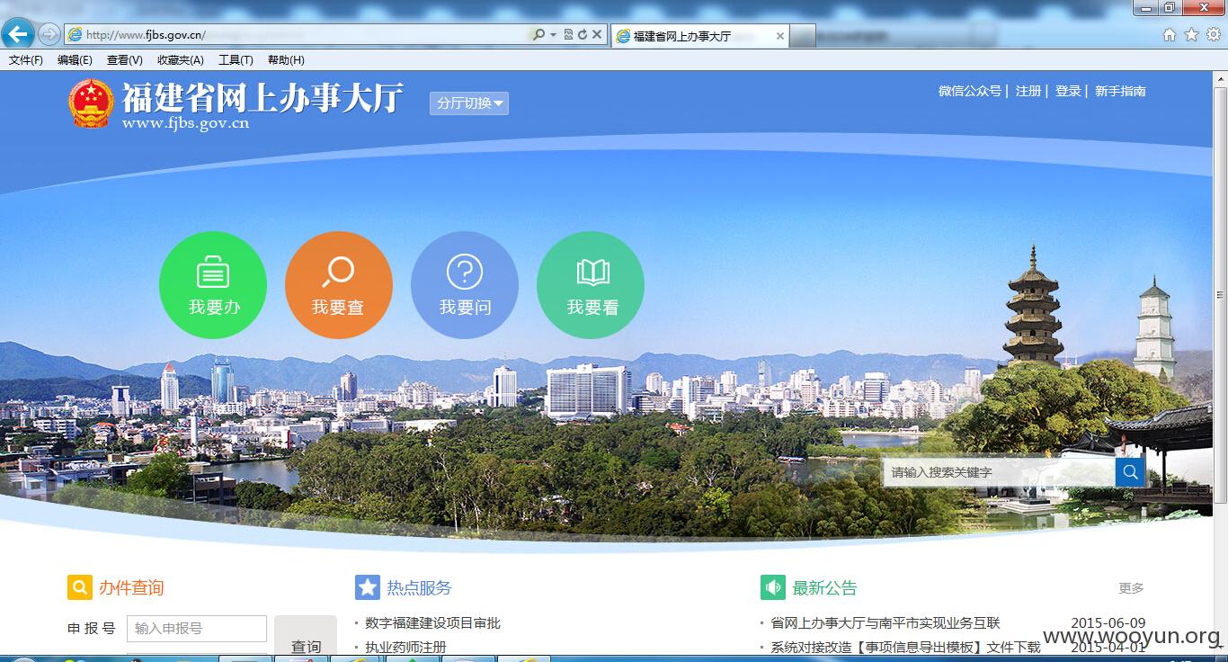The image size is (1228, 662).
Task: Click the 办件查询 heading text
Action: (131, 587)
